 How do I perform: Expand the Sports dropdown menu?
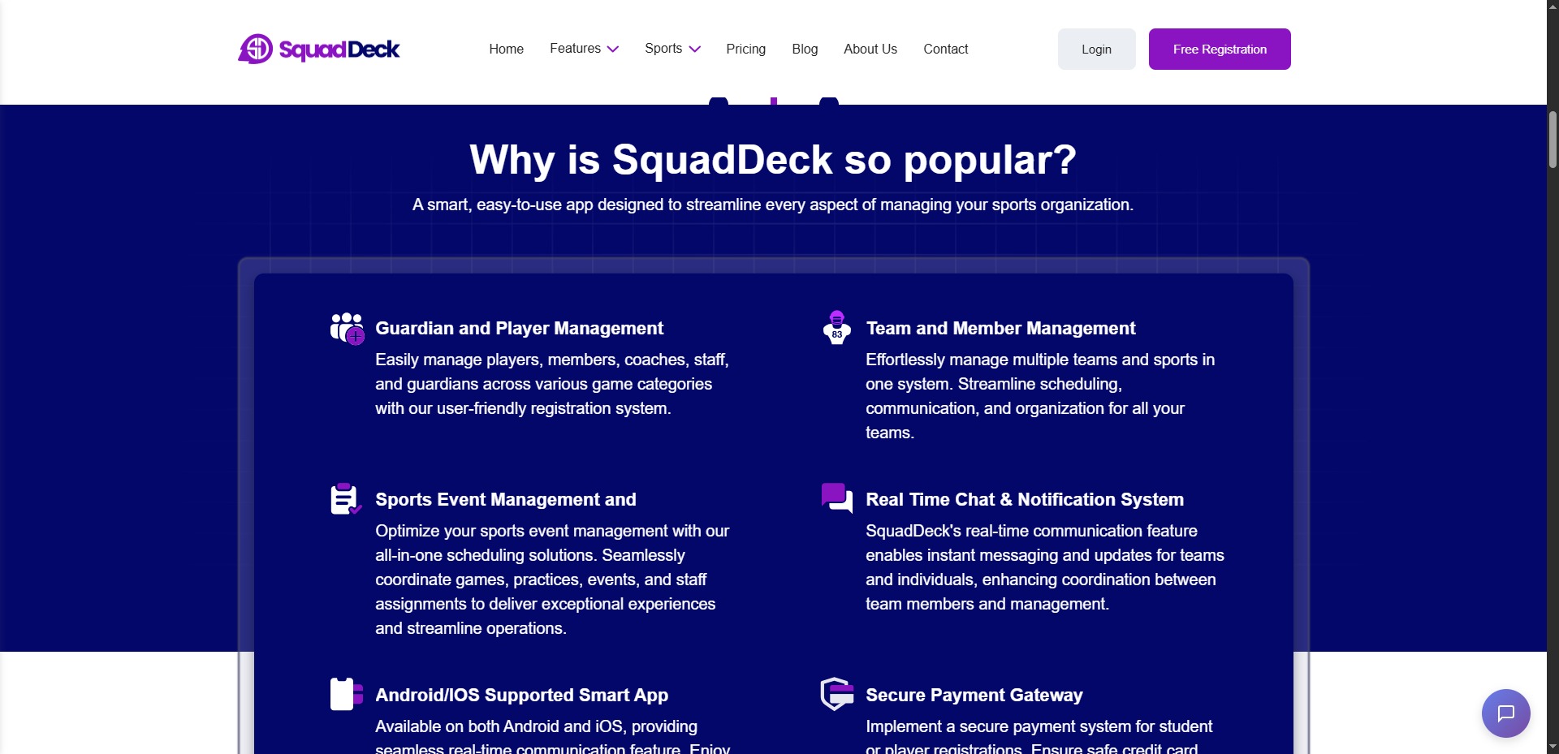[x=672, y=49]
